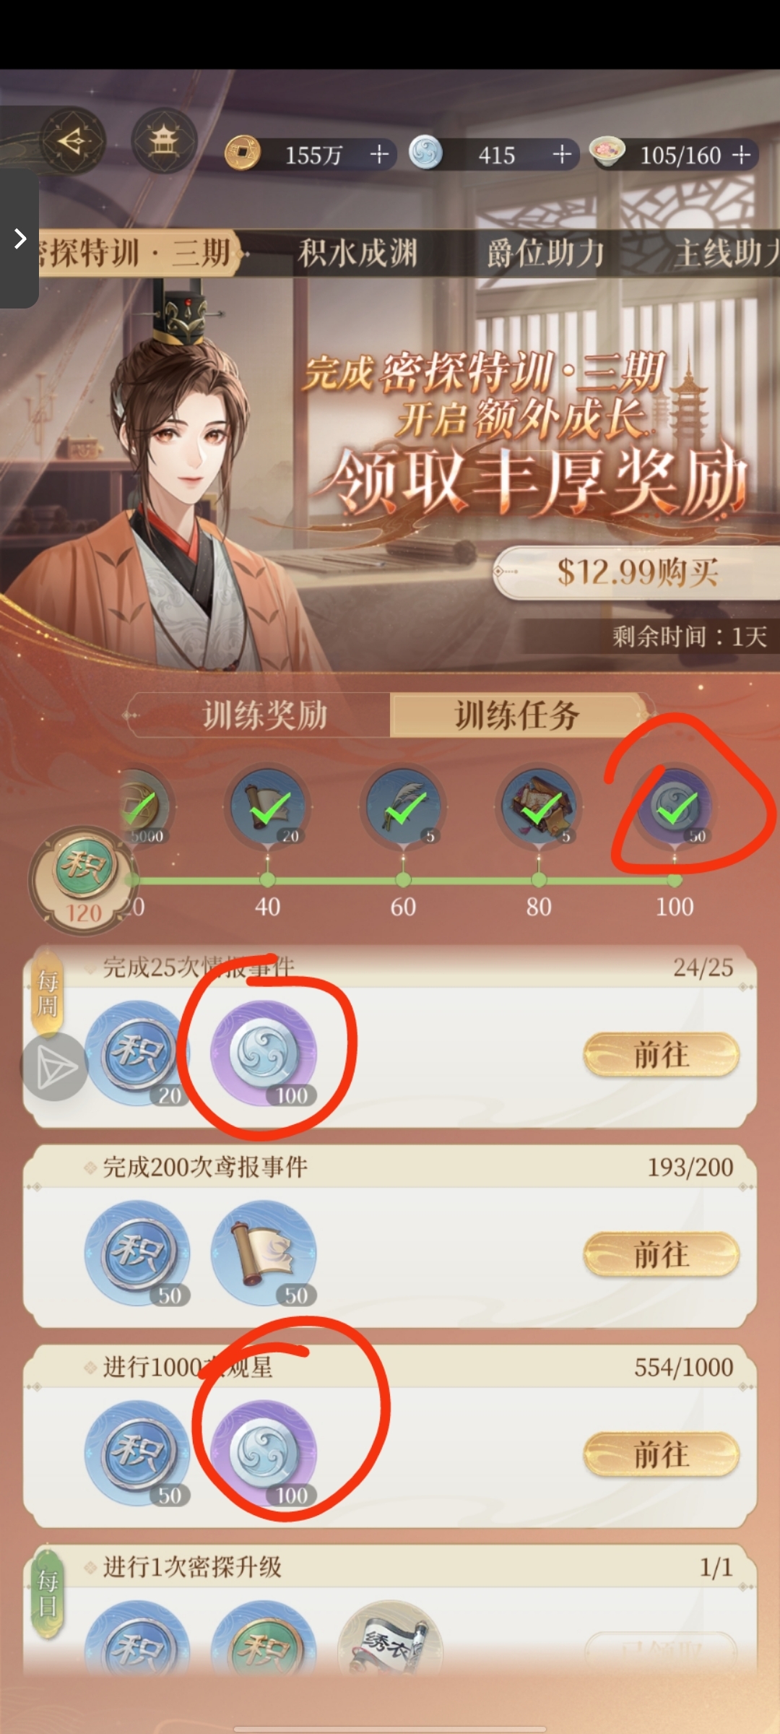Select the claimed 100-point milestone reward
The height and width of the screenshot is (1734, 780).
pyautogui.click(x=675, y=807)
